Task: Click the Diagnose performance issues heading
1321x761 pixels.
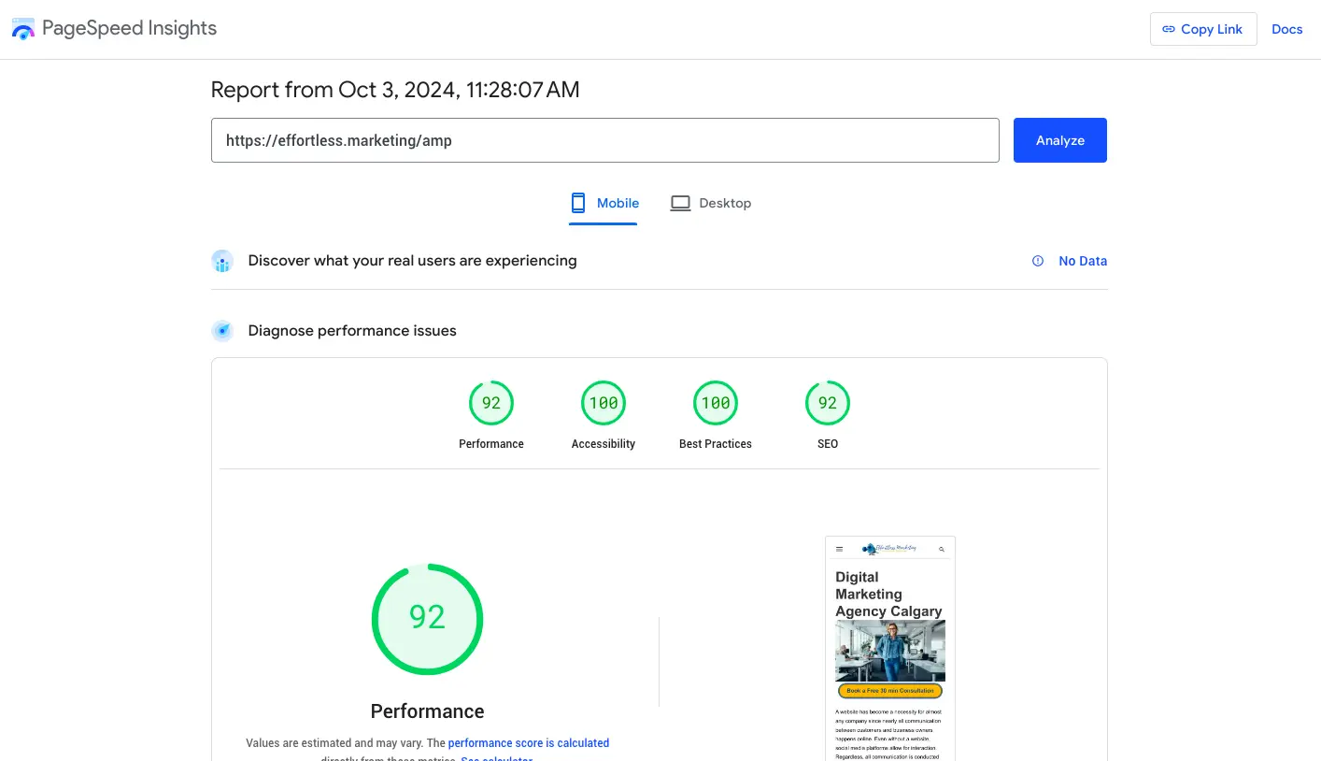Action: coord(352,331)
